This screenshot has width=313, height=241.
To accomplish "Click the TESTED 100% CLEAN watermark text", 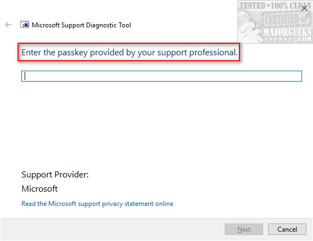I will pos(275,5).
